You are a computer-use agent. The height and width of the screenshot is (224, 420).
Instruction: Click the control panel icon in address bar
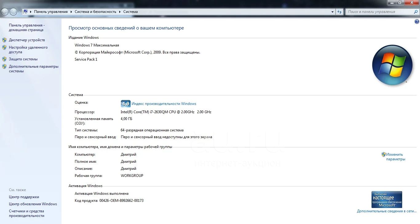[x=26, y=12]
